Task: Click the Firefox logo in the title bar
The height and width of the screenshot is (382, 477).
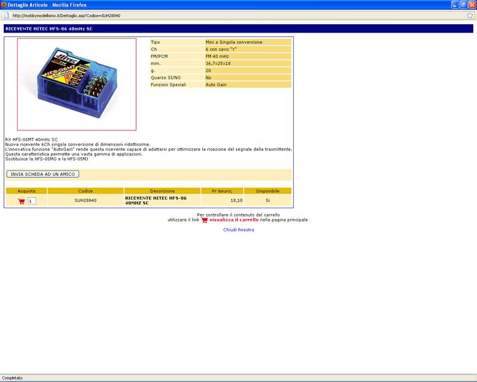Action: point(4,4)
